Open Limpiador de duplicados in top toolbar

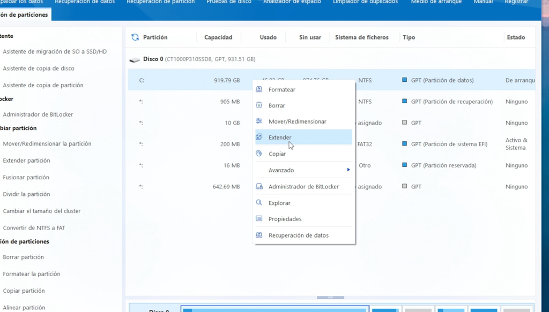point(365,2)
